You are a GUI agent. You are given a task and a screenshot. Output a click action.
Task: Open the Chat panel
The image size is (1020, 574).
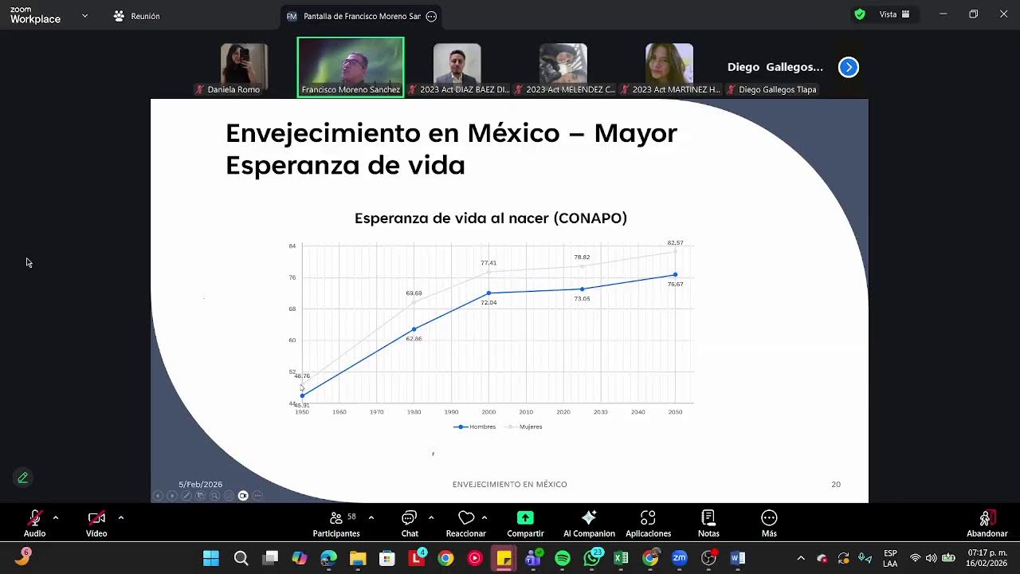(x=410, y=524)
